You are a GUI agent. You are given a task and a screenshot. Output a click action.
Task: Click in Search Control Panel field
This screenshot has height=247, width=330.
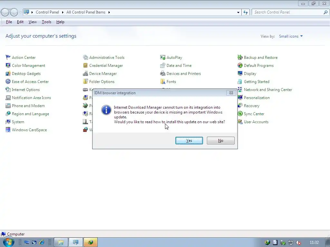click(x=288, y=12)
